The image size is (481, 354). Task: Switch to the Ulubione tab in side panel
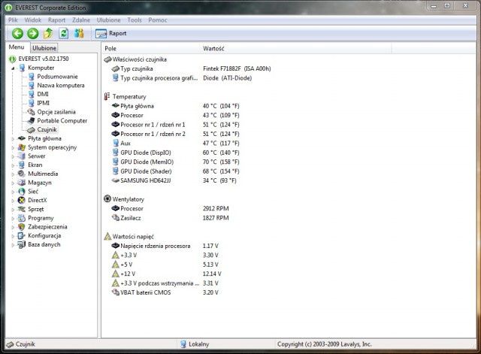click(44, 48)
